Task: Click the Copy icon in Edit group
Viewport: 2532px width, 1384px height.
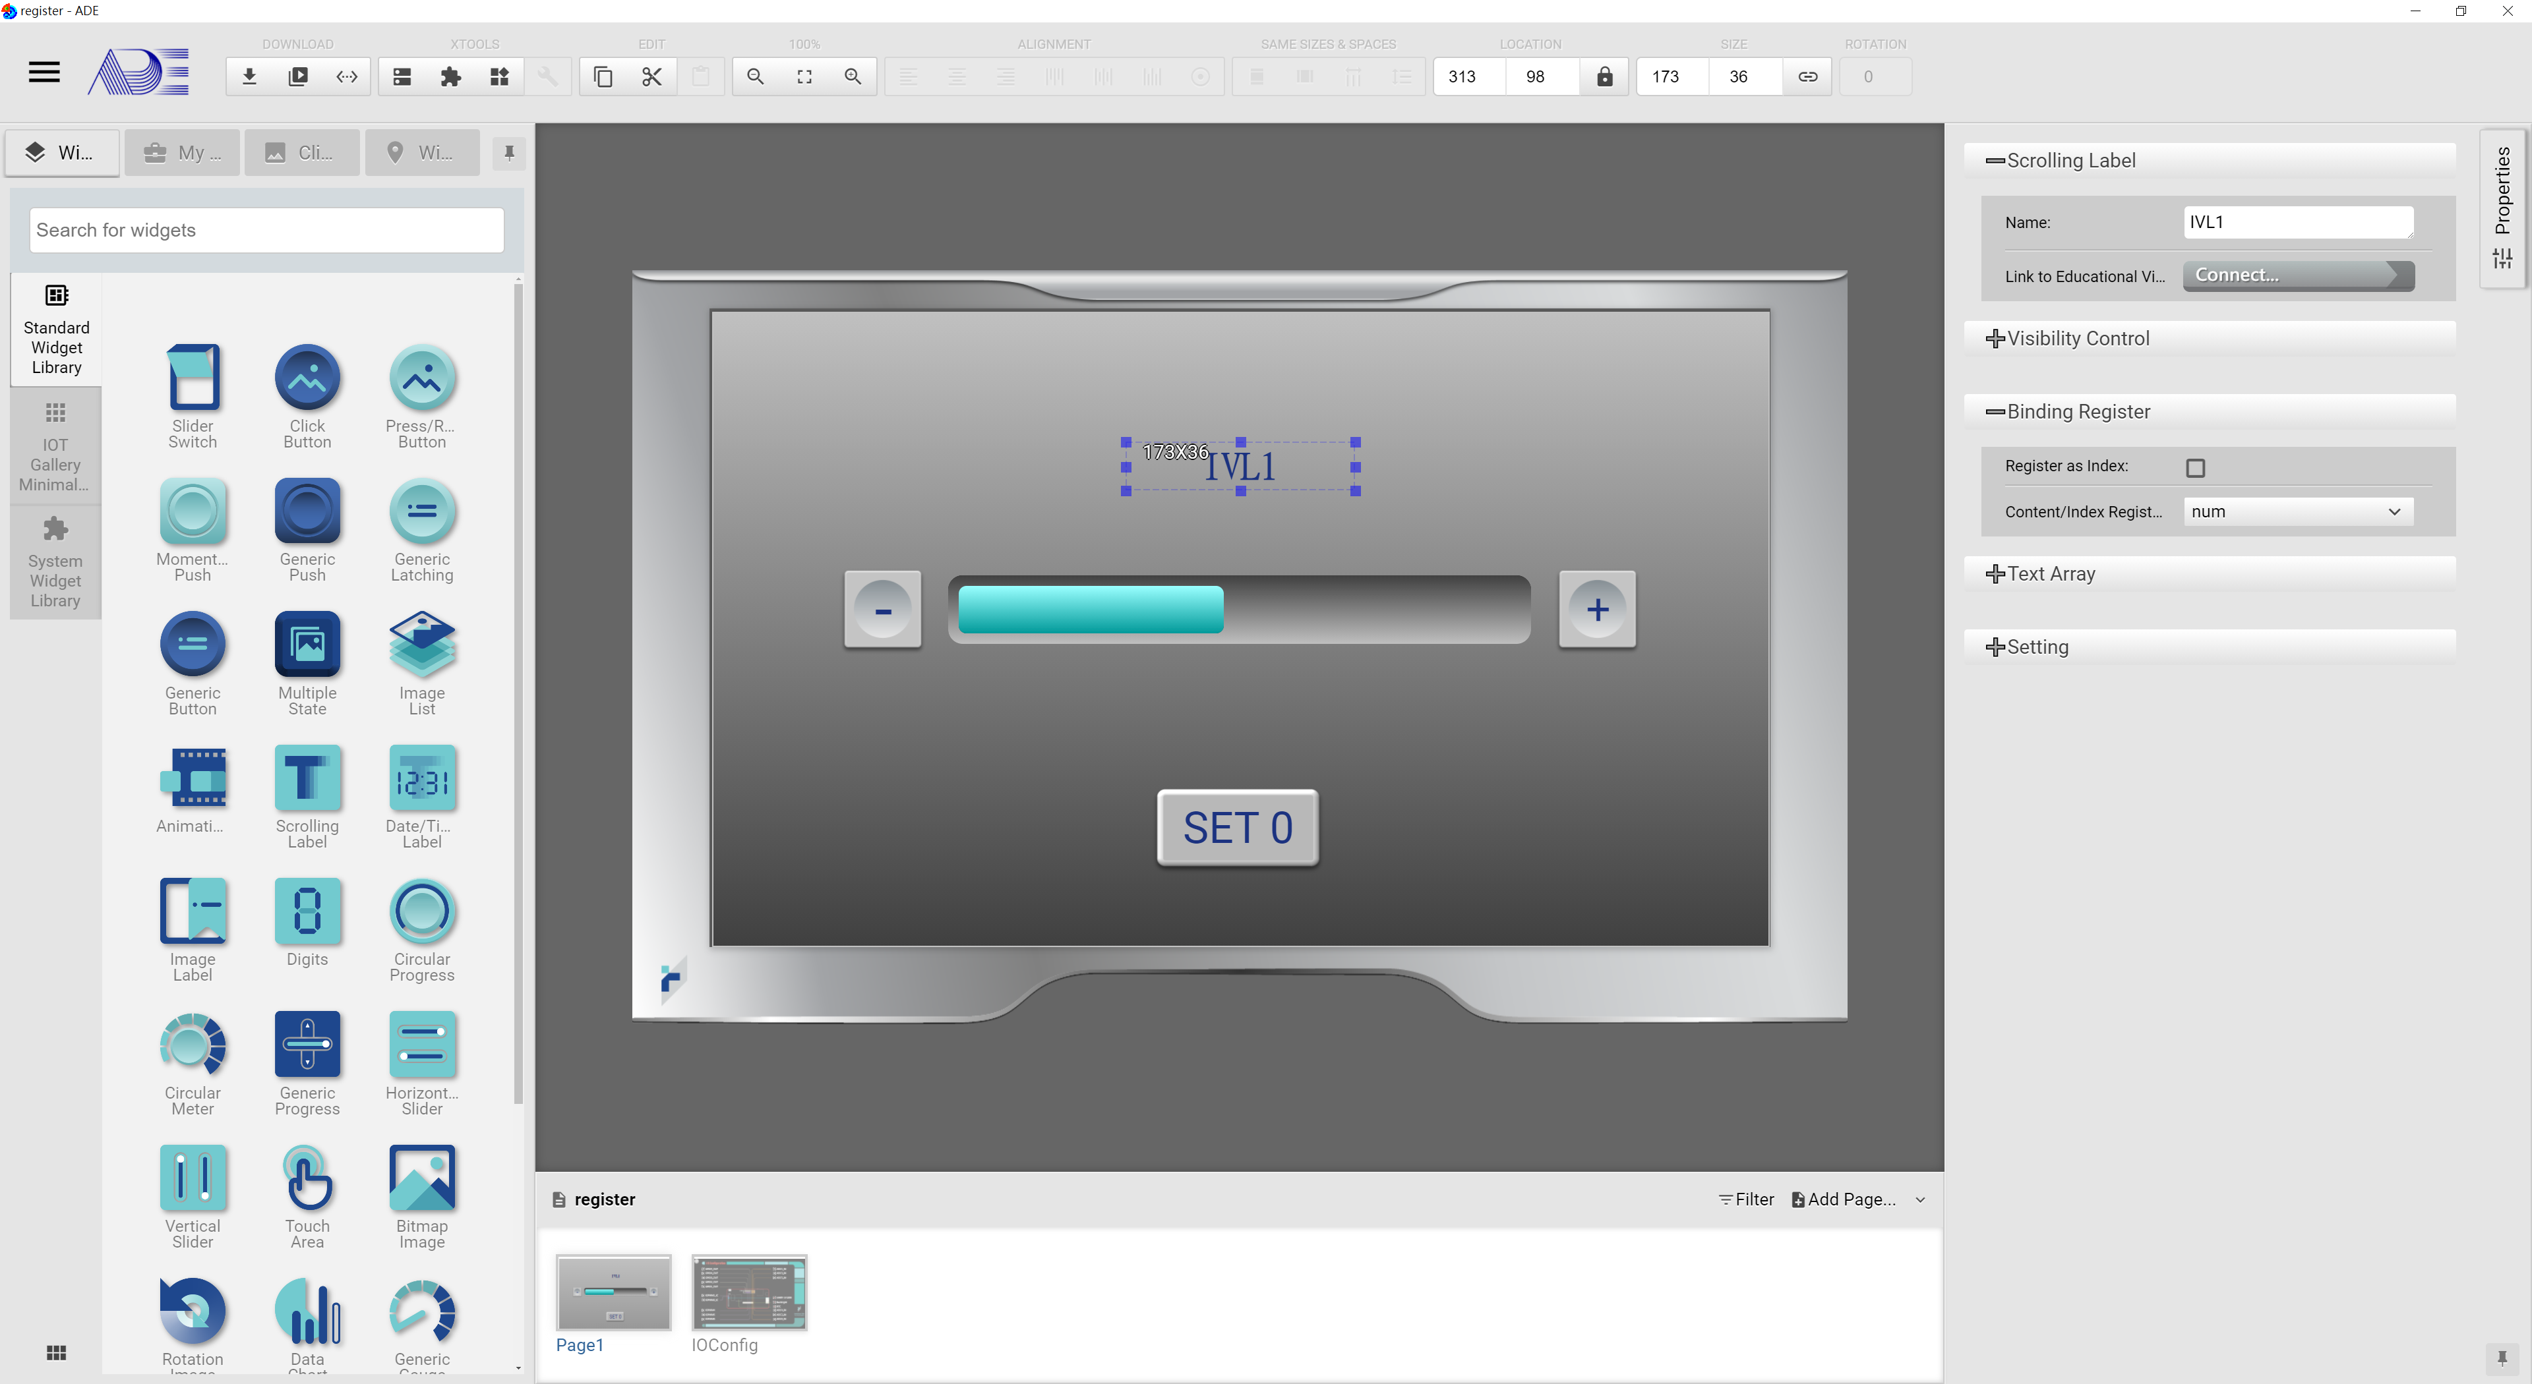Action: pos(603,76)
